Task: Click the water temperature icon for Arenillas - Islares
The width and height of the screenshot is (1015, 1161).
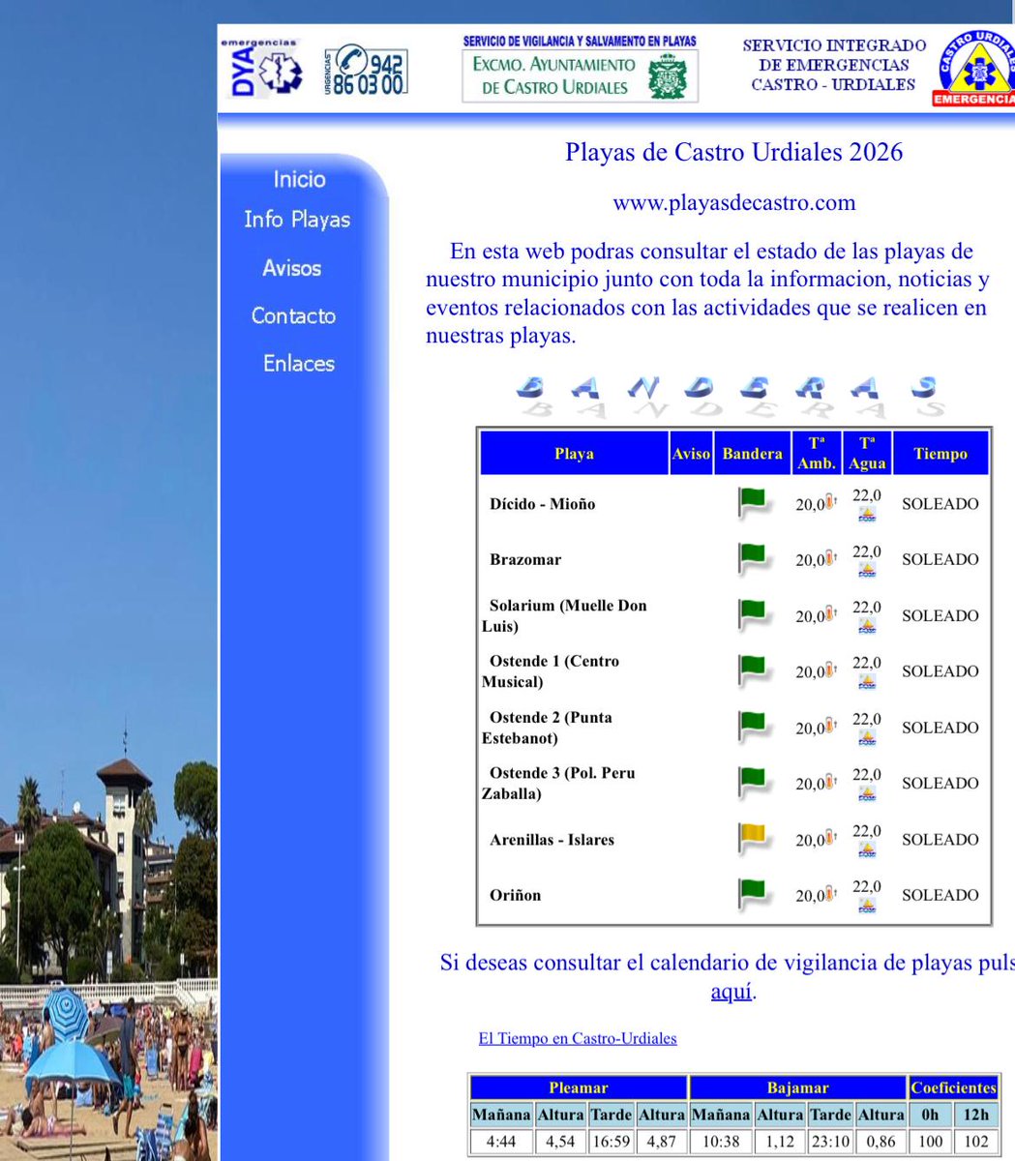Action: pos(867,850)
